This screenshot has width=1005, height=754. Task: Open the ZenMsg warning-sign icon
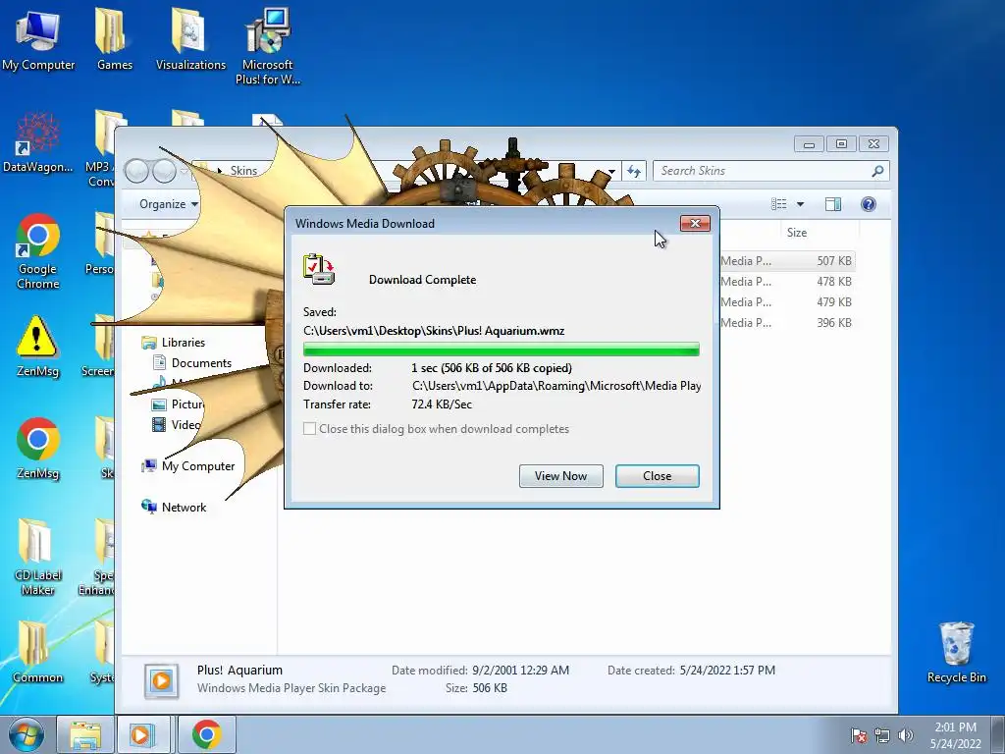click(38, 347)
